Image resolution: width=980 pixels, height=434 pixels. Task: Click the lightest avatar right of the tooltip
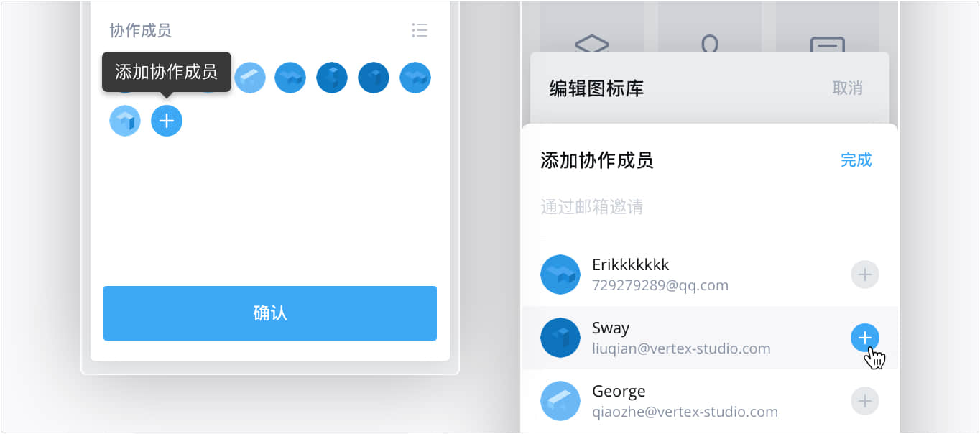click(x=250, y=78)
